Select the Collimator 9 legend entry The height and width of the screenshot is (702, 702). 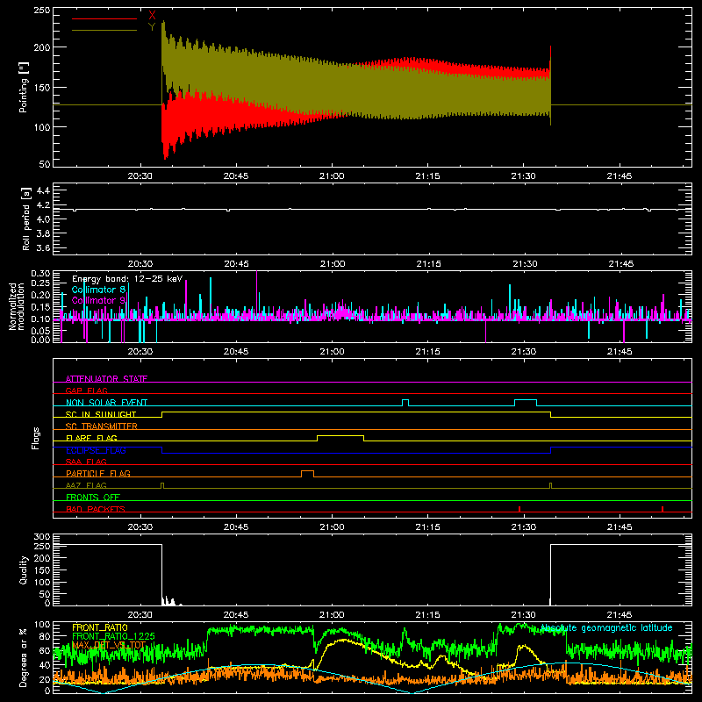click(x=98, y=300)
